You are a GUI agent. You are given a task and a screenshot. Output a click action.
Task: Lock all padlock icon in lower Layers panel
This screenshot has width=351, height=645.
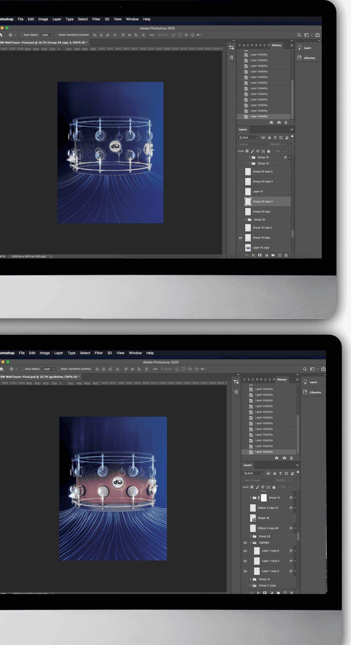pos(274,487)
